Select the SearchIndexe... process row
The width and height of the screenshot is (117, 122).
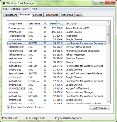point(57,73)
